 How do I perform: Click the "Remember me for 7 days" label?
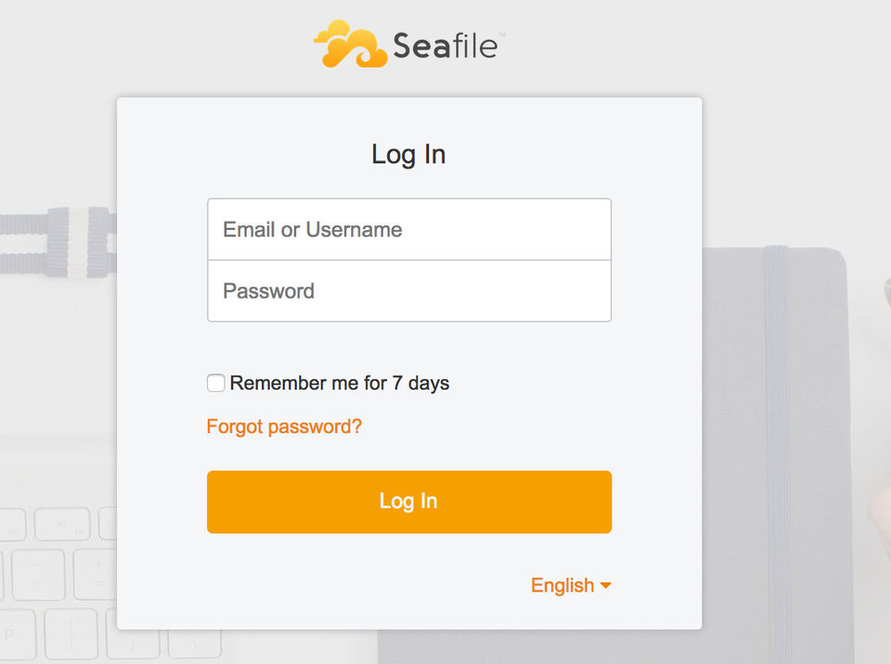340,383
